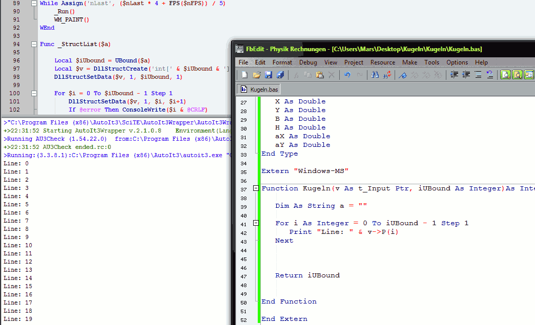Undo the last edit via toolbar arrow
The image size is (535, 325).
click(x=347, y=75)
